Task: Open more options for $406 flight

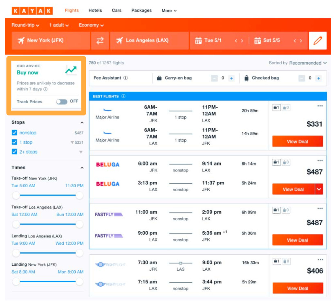Action: pos(320,260)
